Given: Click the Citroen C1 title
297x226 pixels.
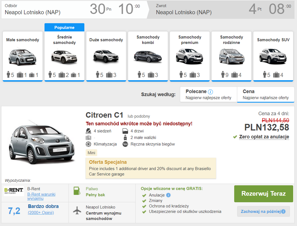Looking at the screenshot, I should coord(104,115).
